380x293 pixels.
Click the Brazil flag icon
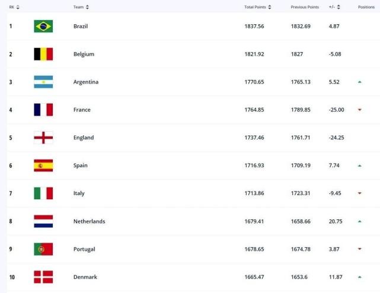click(43, 26)
